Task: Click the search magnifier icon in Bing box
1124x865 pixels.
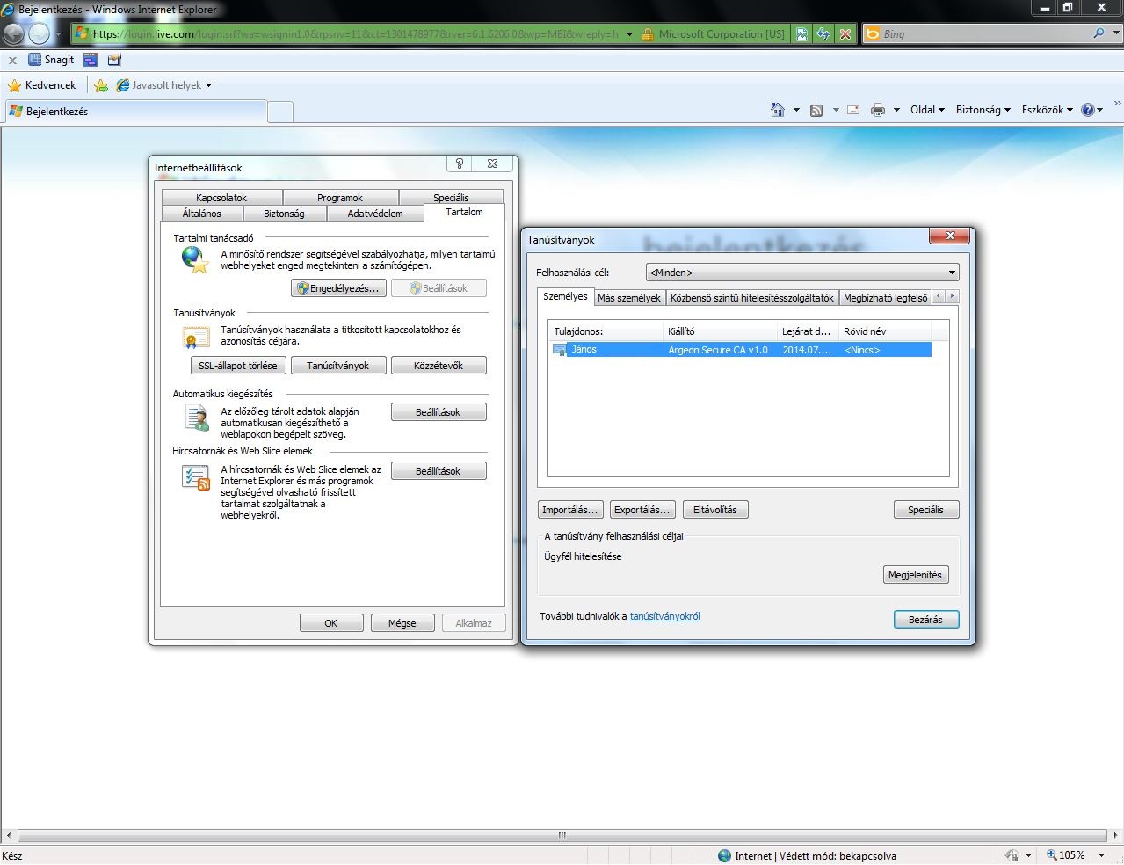Action: pos(1099,33)
